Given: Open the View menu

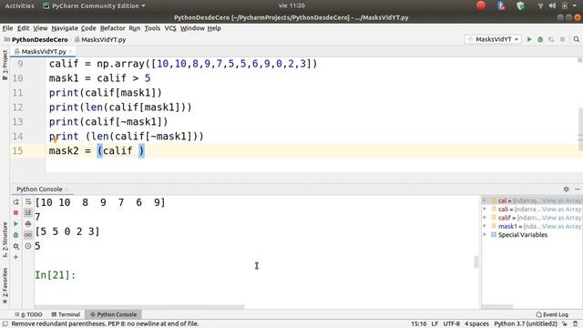Looking at the screenshot, I should coord(40,28).
